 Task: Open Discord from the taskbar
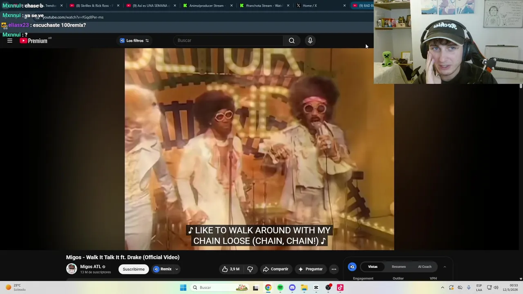pos(292,287)
